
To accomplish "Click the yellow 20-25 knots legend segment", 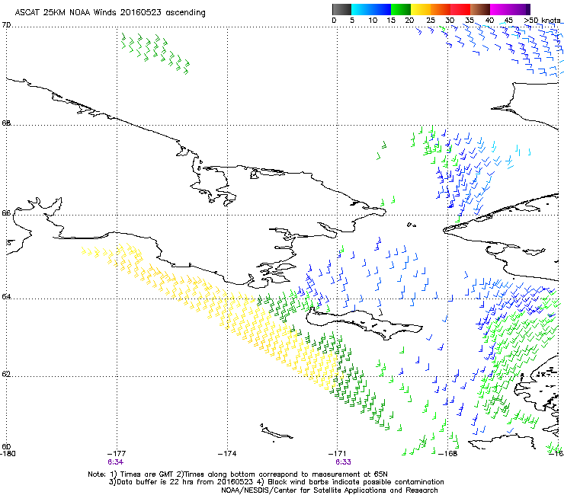I will coord(421,9).
